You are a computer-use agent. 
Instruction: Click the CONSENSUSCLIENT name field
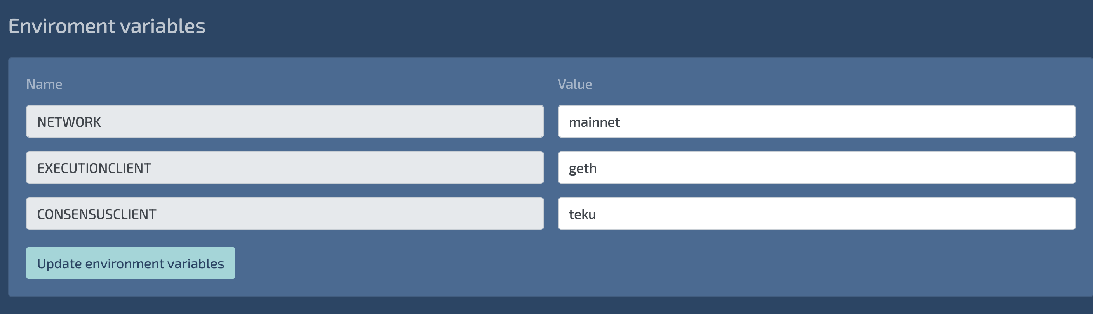284,214
